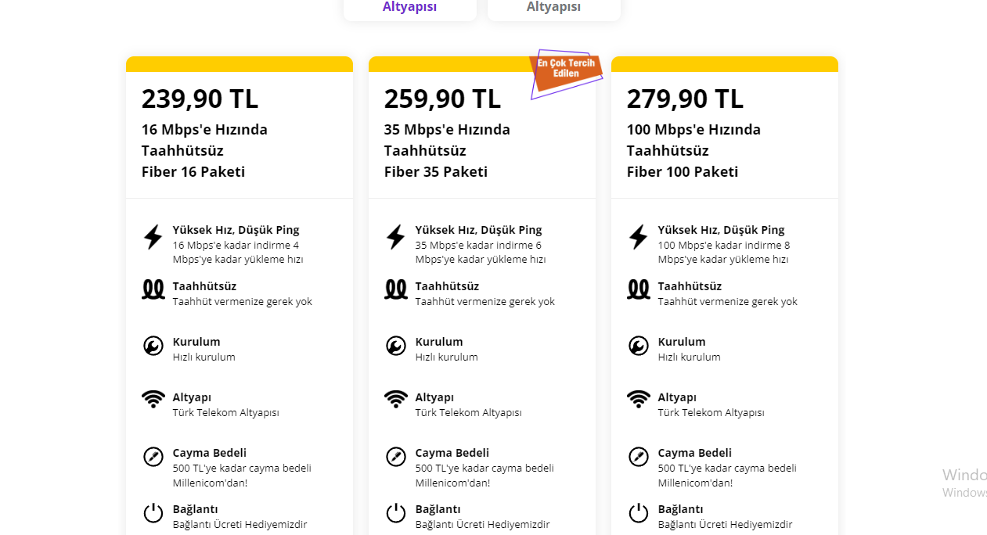Click Bağlantı power icon in Fiber 100 card

[x=639, y=513]
